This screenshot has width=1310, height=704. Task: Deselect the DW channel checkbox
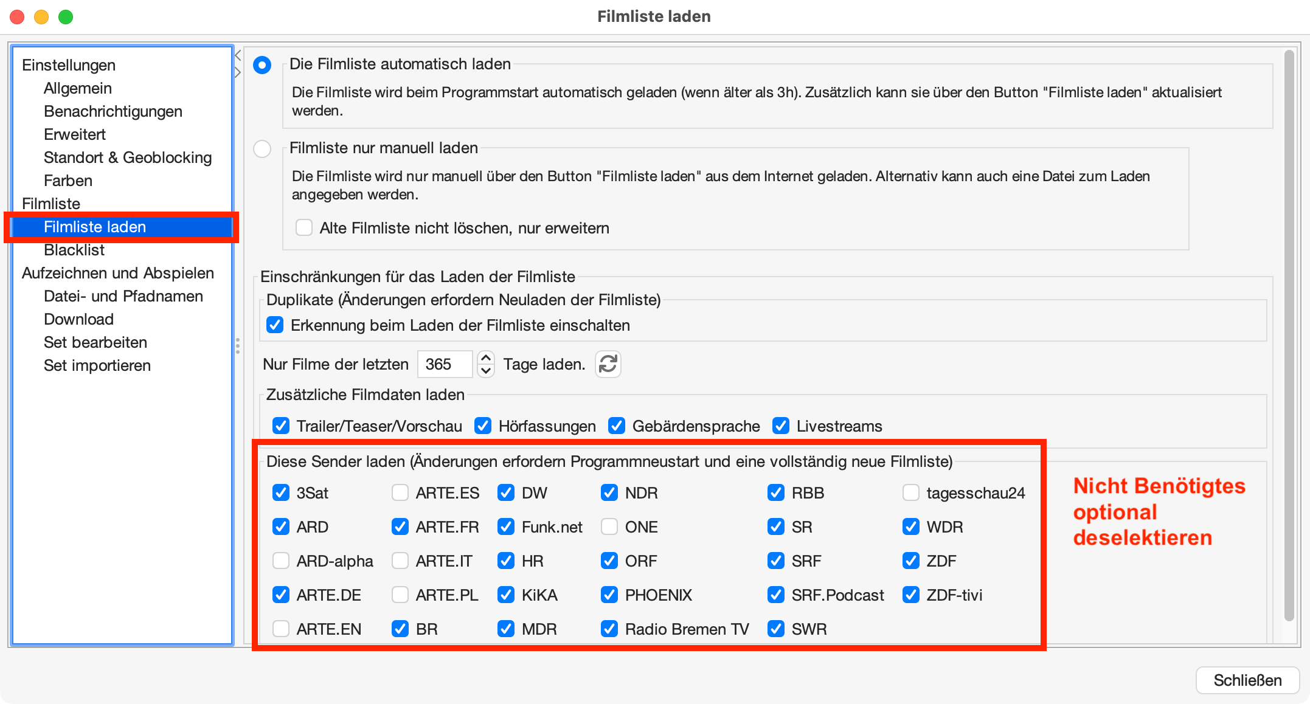click(x=506, y=493)
